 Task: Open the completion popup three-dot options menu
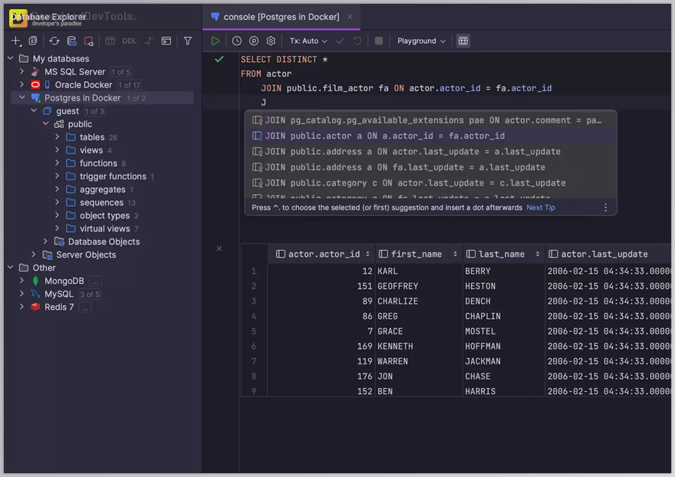point(606,208)
